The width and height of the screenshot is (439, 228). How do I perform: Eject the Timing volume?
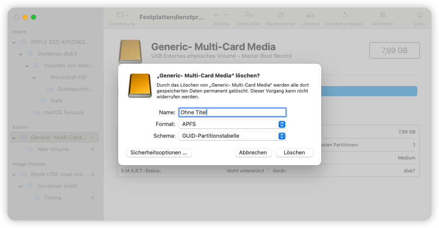pos(93,197)
